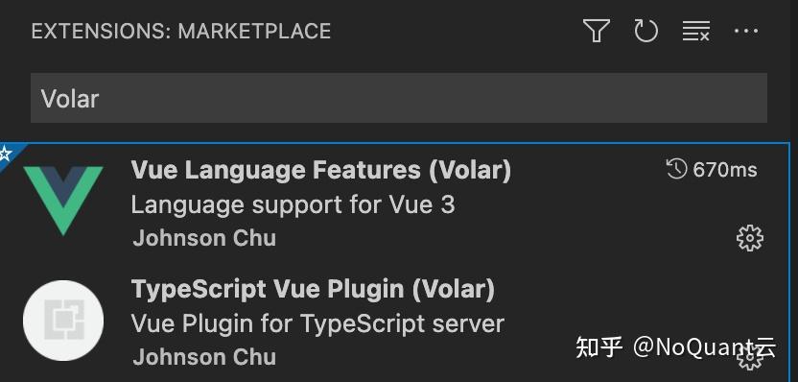Refresh the extensions list
Screen dimensions: 798x382
point(645,31)
